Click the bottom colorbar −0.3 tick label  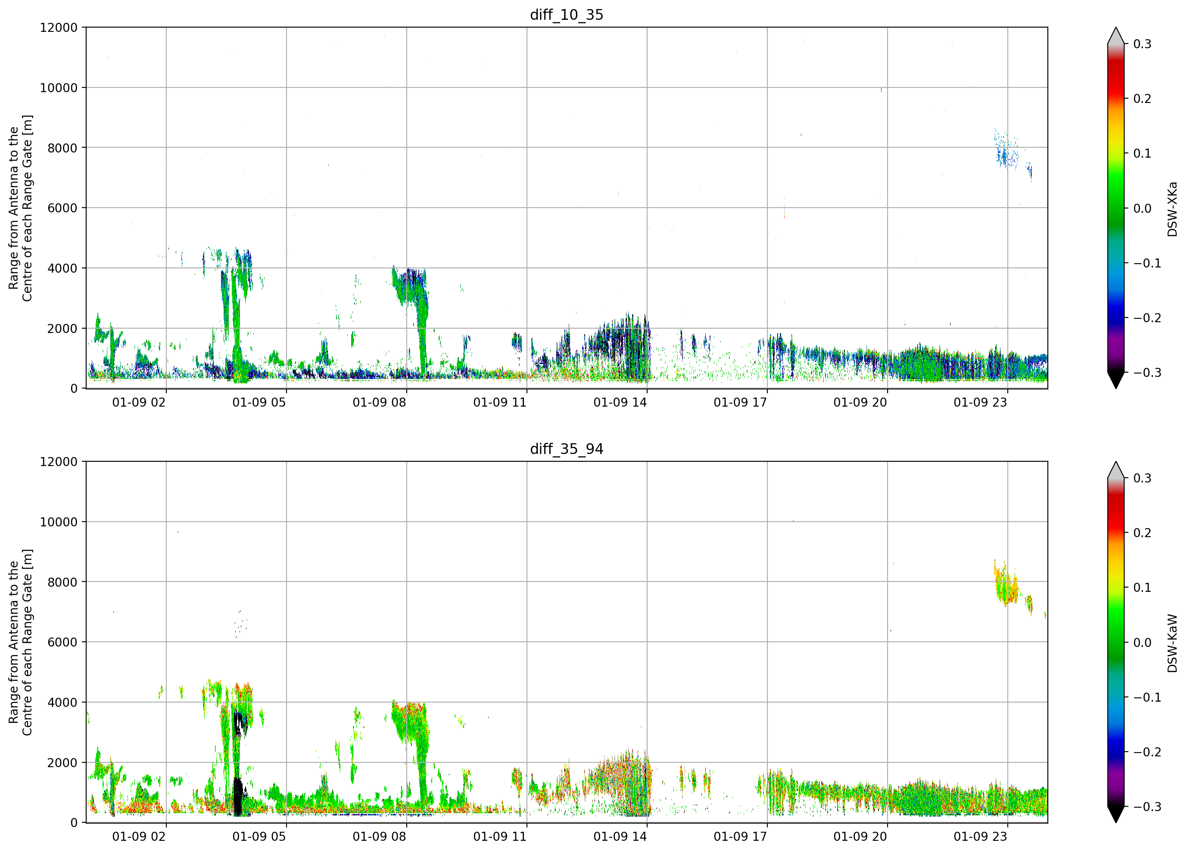(1146, 807)
